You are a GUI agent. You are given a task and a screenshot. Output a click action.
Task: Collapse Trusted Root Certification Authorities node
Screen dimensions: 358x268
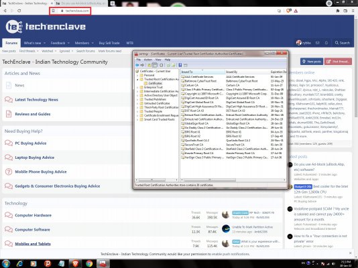pos(137,79)
